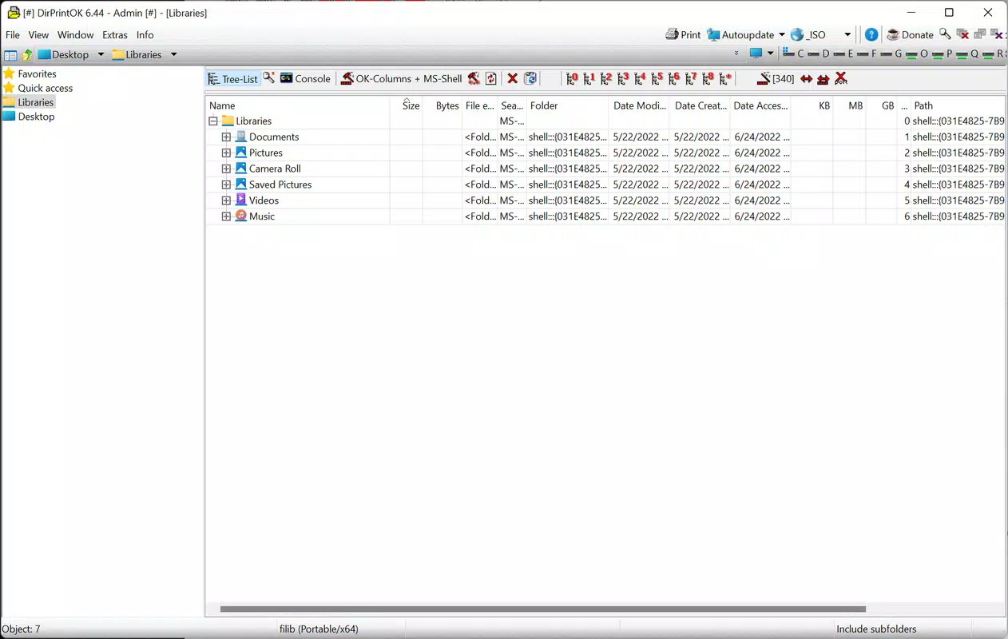Click the blue help question mark icon
This screenshot has height=639, width=1008.
871,34
